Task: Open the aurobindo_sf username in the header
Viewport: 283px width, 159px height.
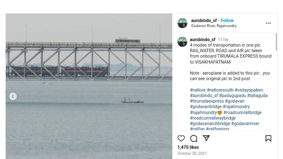Action: [204, 20]
